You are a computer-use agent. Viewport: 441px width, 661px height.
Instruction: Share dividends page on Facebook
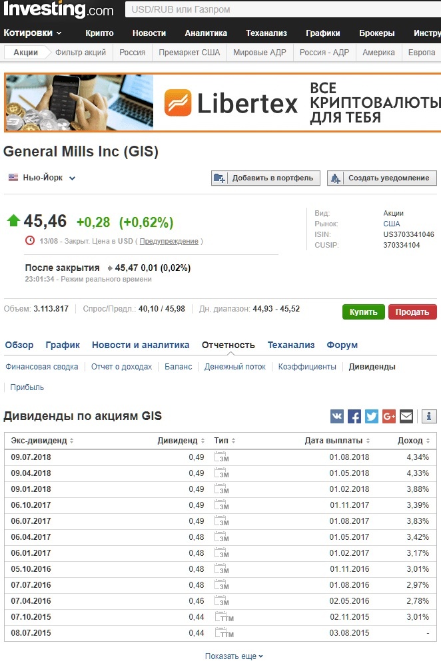click(x=354, y=417)
